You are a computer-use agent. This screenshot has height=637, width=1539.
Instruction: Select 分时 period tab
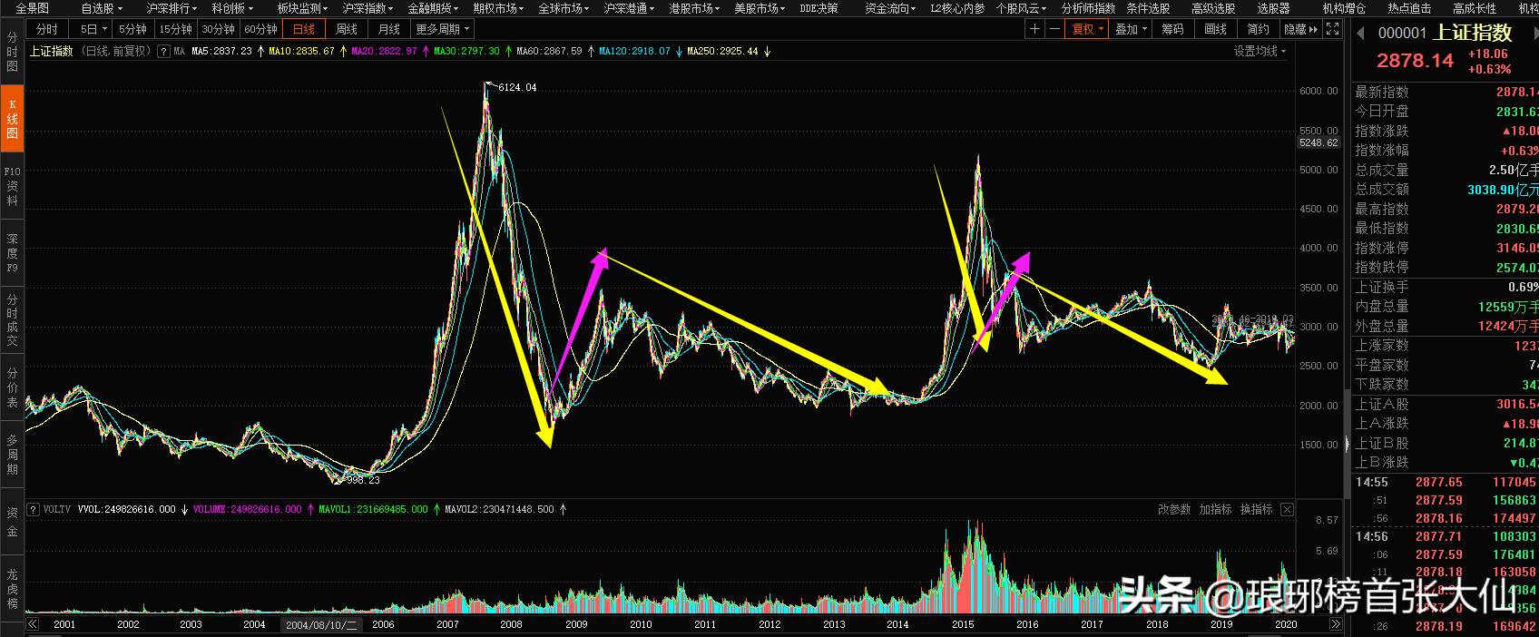47,29
